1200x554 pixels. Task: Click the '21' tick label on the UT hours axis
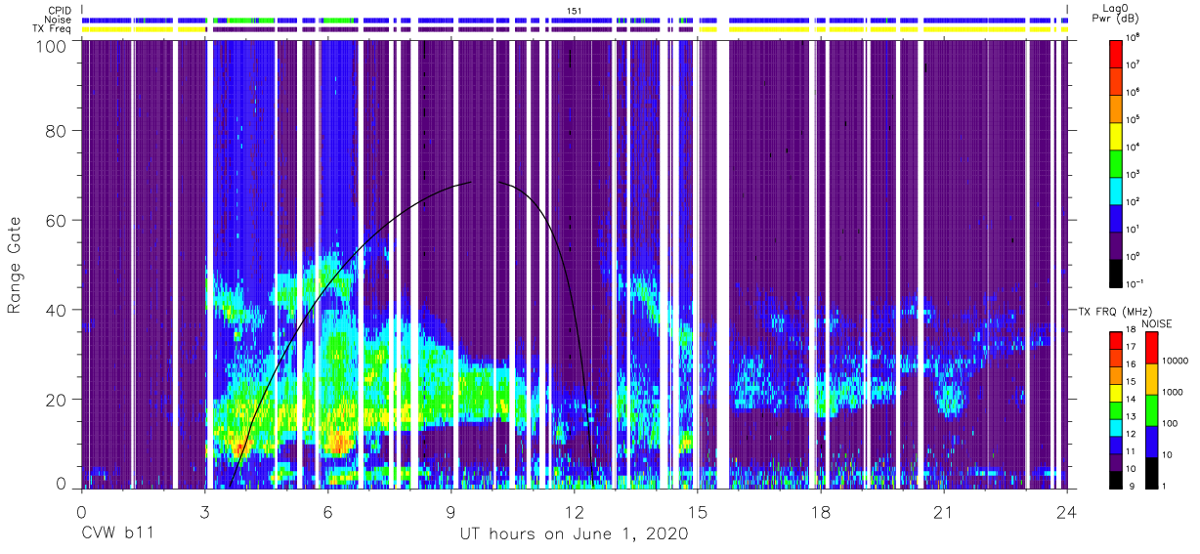point(944,511)
